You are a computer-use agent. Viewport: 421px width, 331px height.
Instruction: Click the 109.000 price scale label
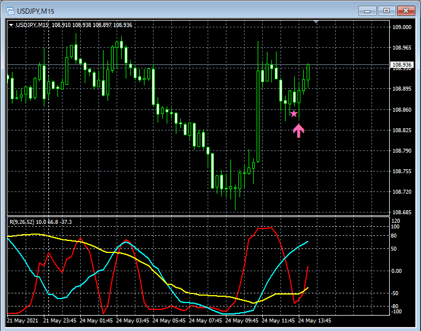coord(402,27)
